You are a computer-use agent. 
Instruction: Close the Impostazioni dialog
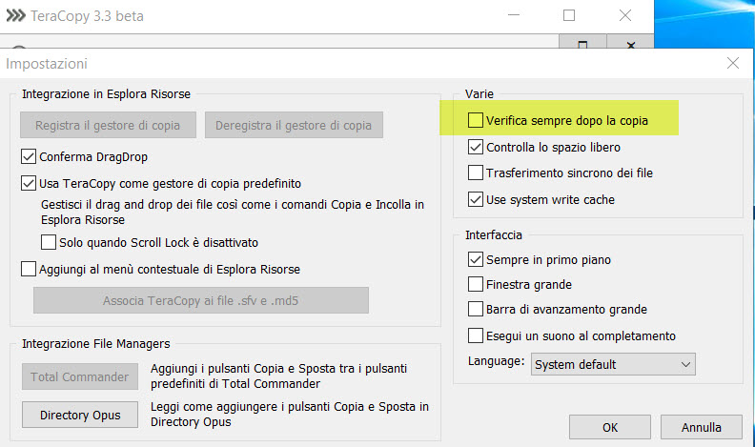pyautogui.click(x=733, y=63)
